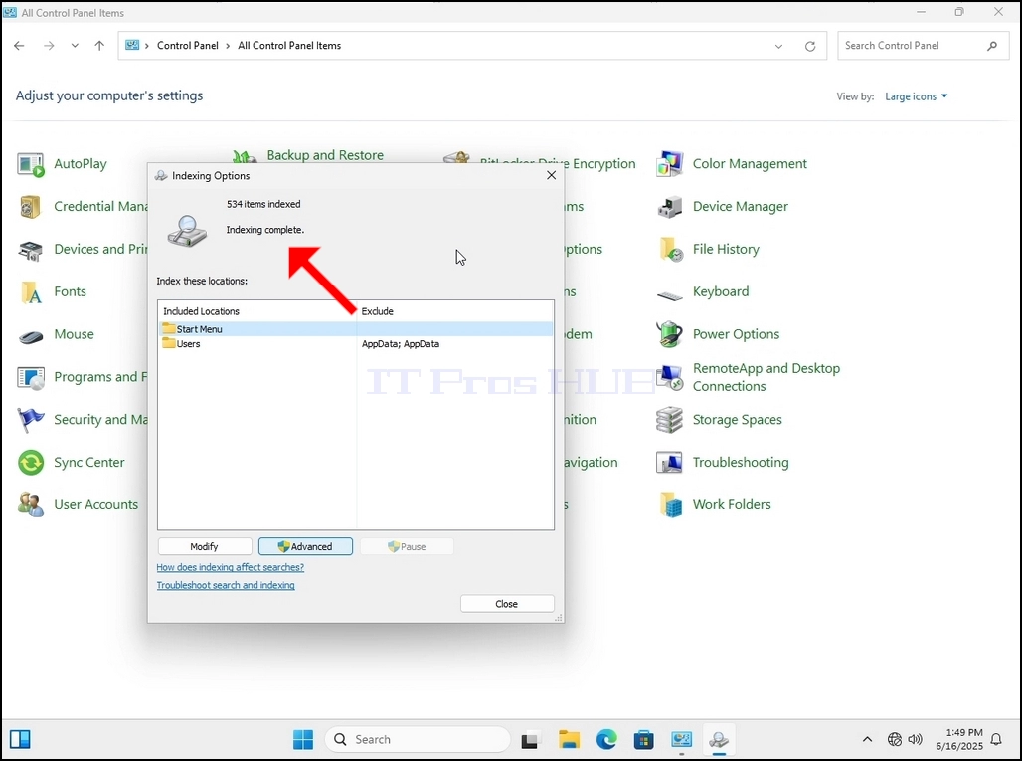This screenshot has width=1022, height=761.
Task: Click the Close button in Indexing Options
Action: tap(507, 604)
